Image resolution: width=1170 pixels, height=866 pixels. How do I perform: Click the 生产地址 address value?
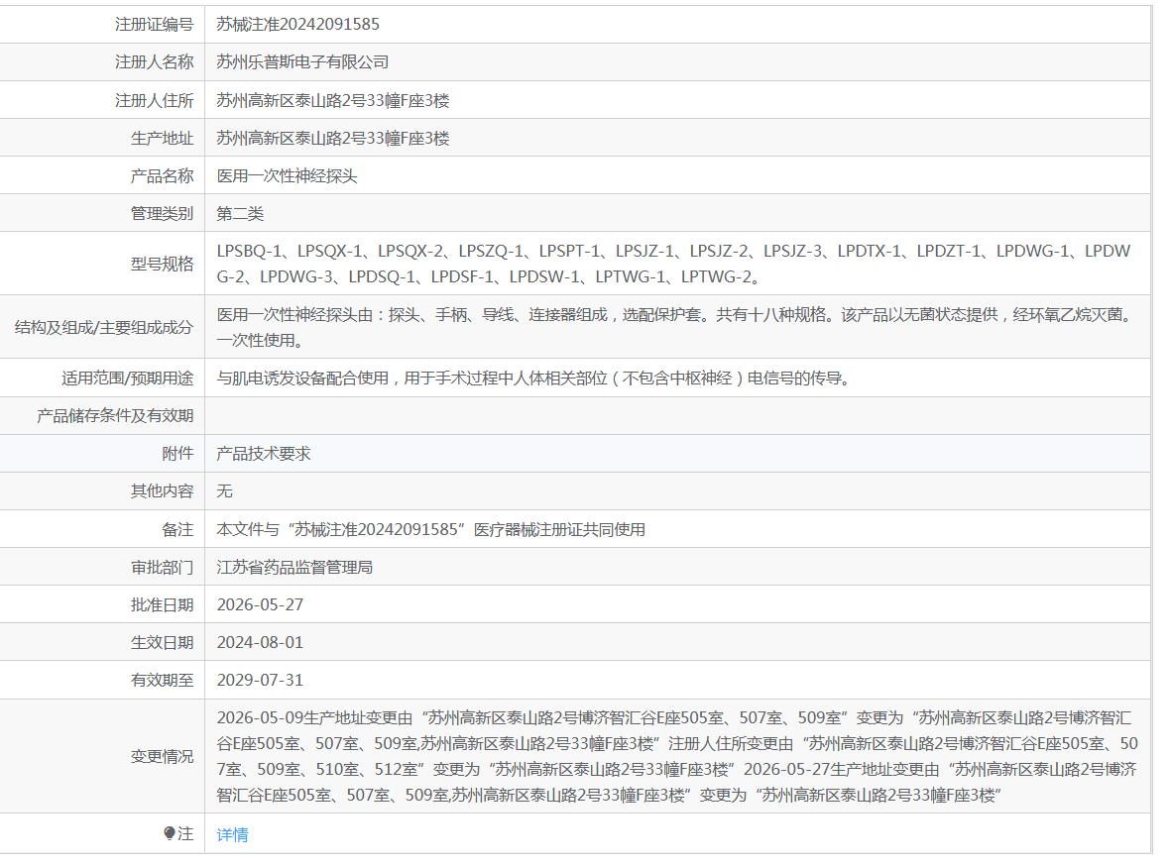pyautogui.click(x=333, y=138)
